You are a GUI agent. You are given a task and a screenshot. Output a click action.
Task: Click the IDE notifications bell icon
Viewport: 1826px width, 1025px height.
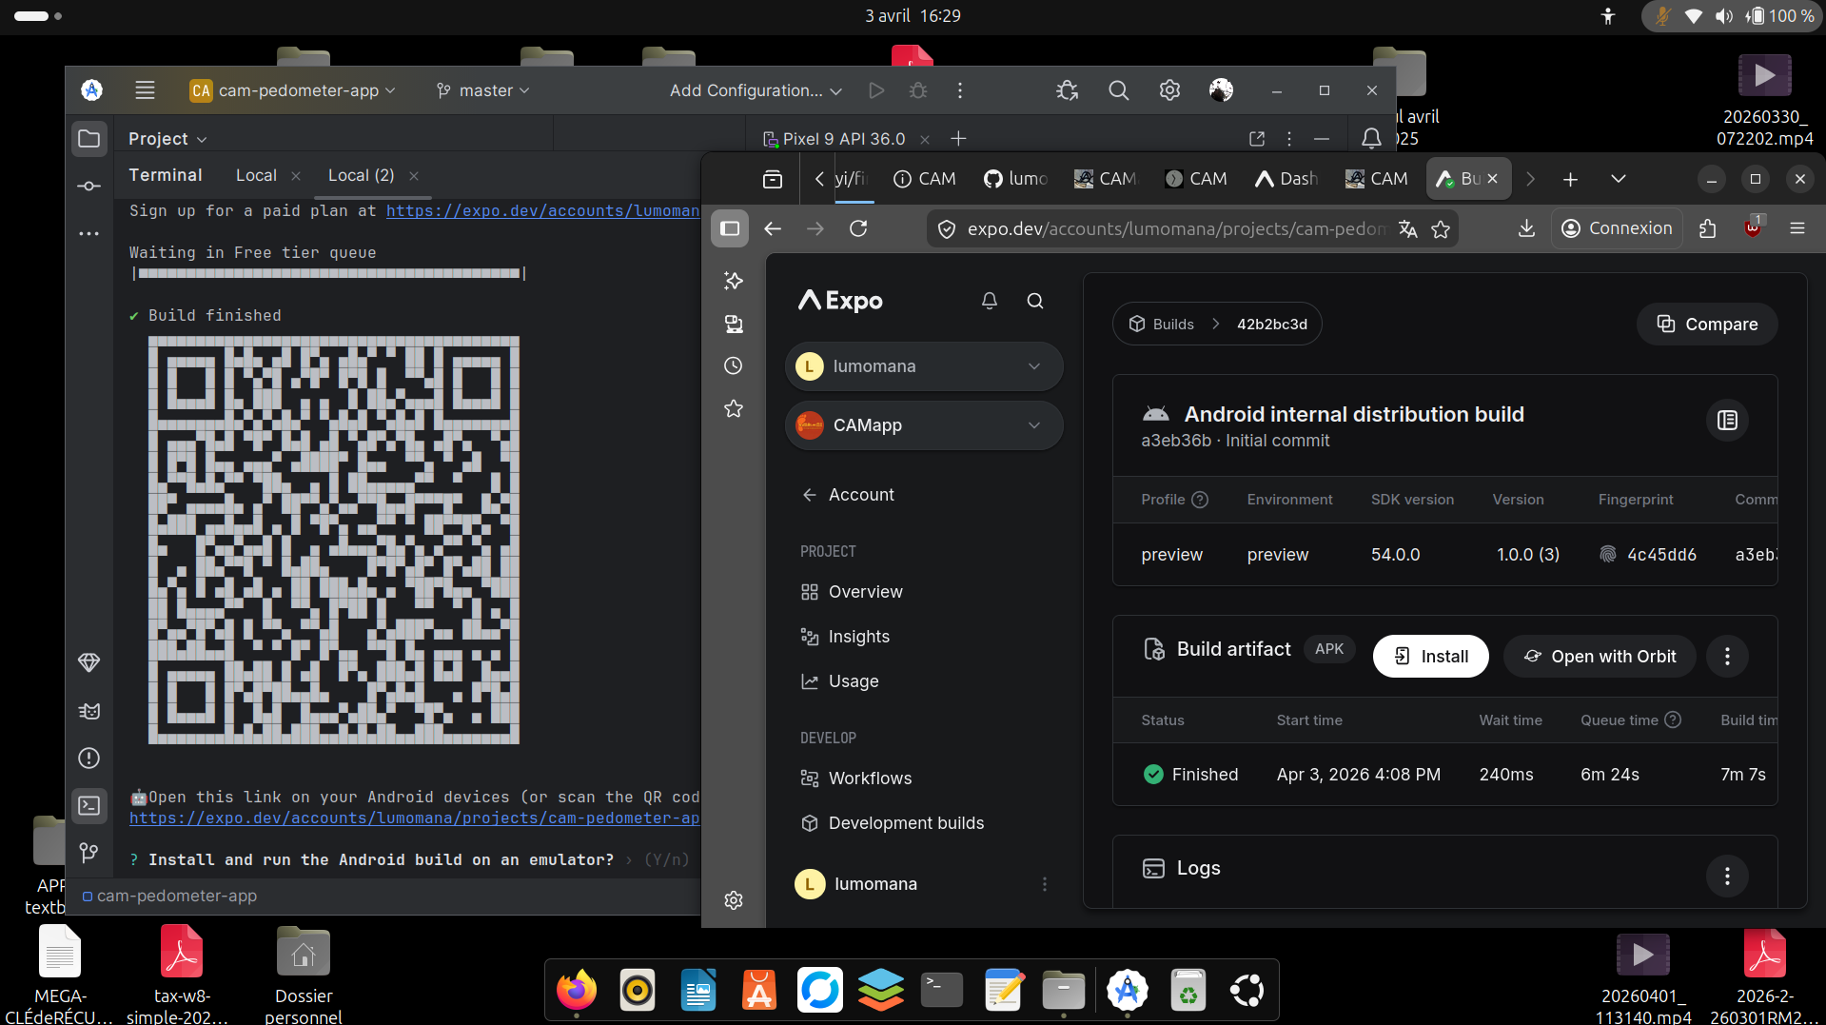pyautogui.click(x=1371, y=139)
